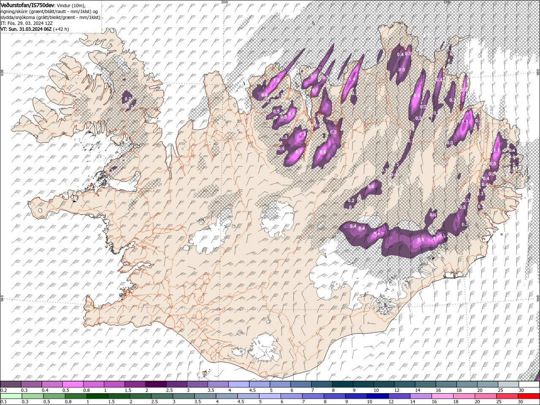540x405 pixels.
Task: Pick the bright red rain swatch at 30
Action: pos(529,396)
